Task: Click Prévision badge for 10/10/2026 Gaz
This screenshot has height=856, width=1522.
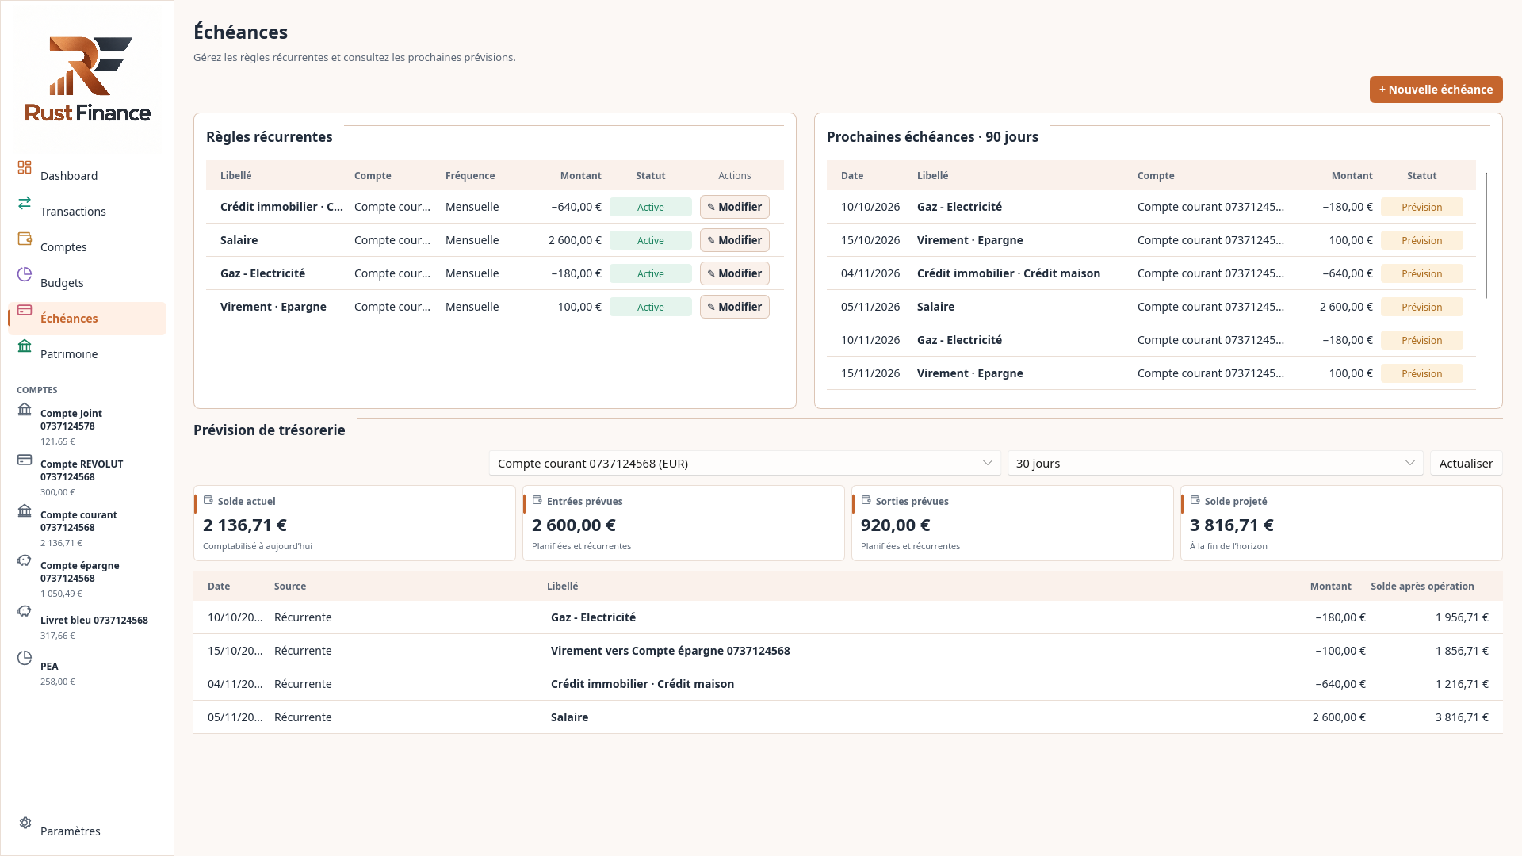Action: pos(1421,207)
